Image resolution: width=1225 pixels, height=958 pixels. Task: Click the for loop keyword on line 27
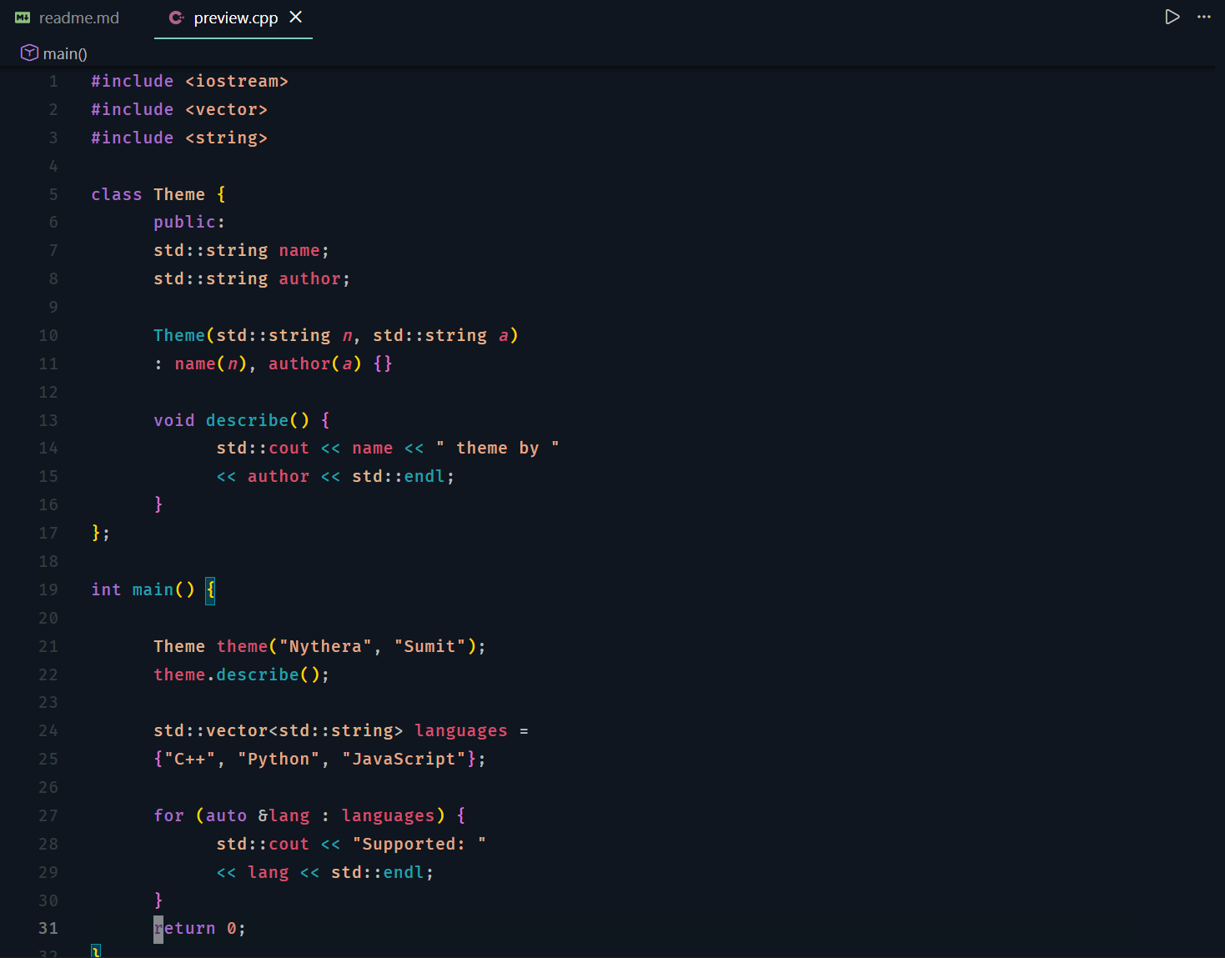point(168,815)
